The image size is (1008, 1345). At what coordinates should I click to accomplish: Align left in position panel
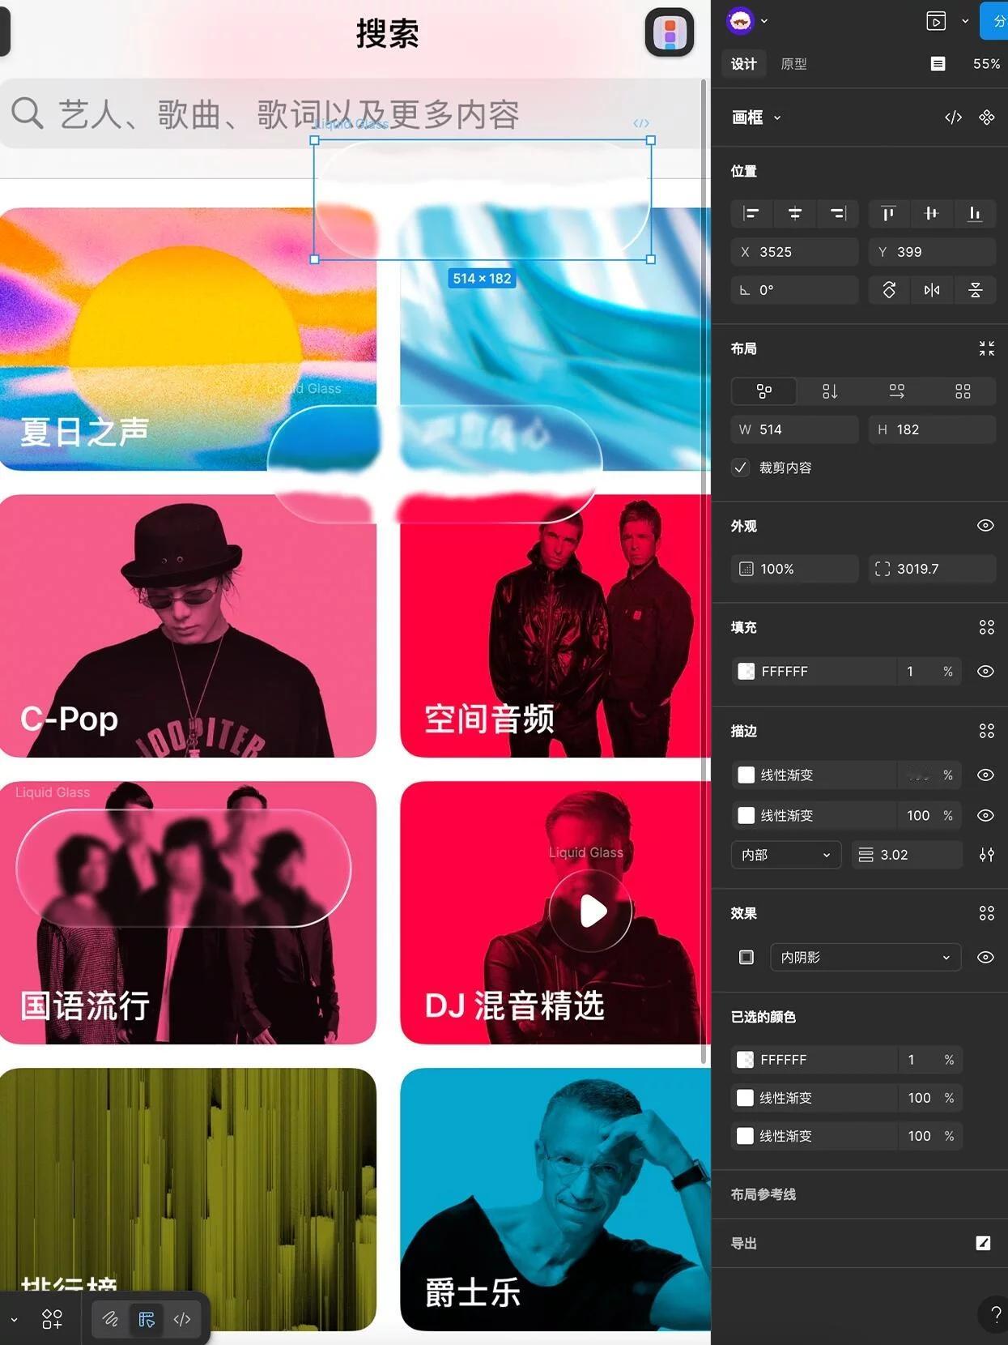click(x=751, y=213)
